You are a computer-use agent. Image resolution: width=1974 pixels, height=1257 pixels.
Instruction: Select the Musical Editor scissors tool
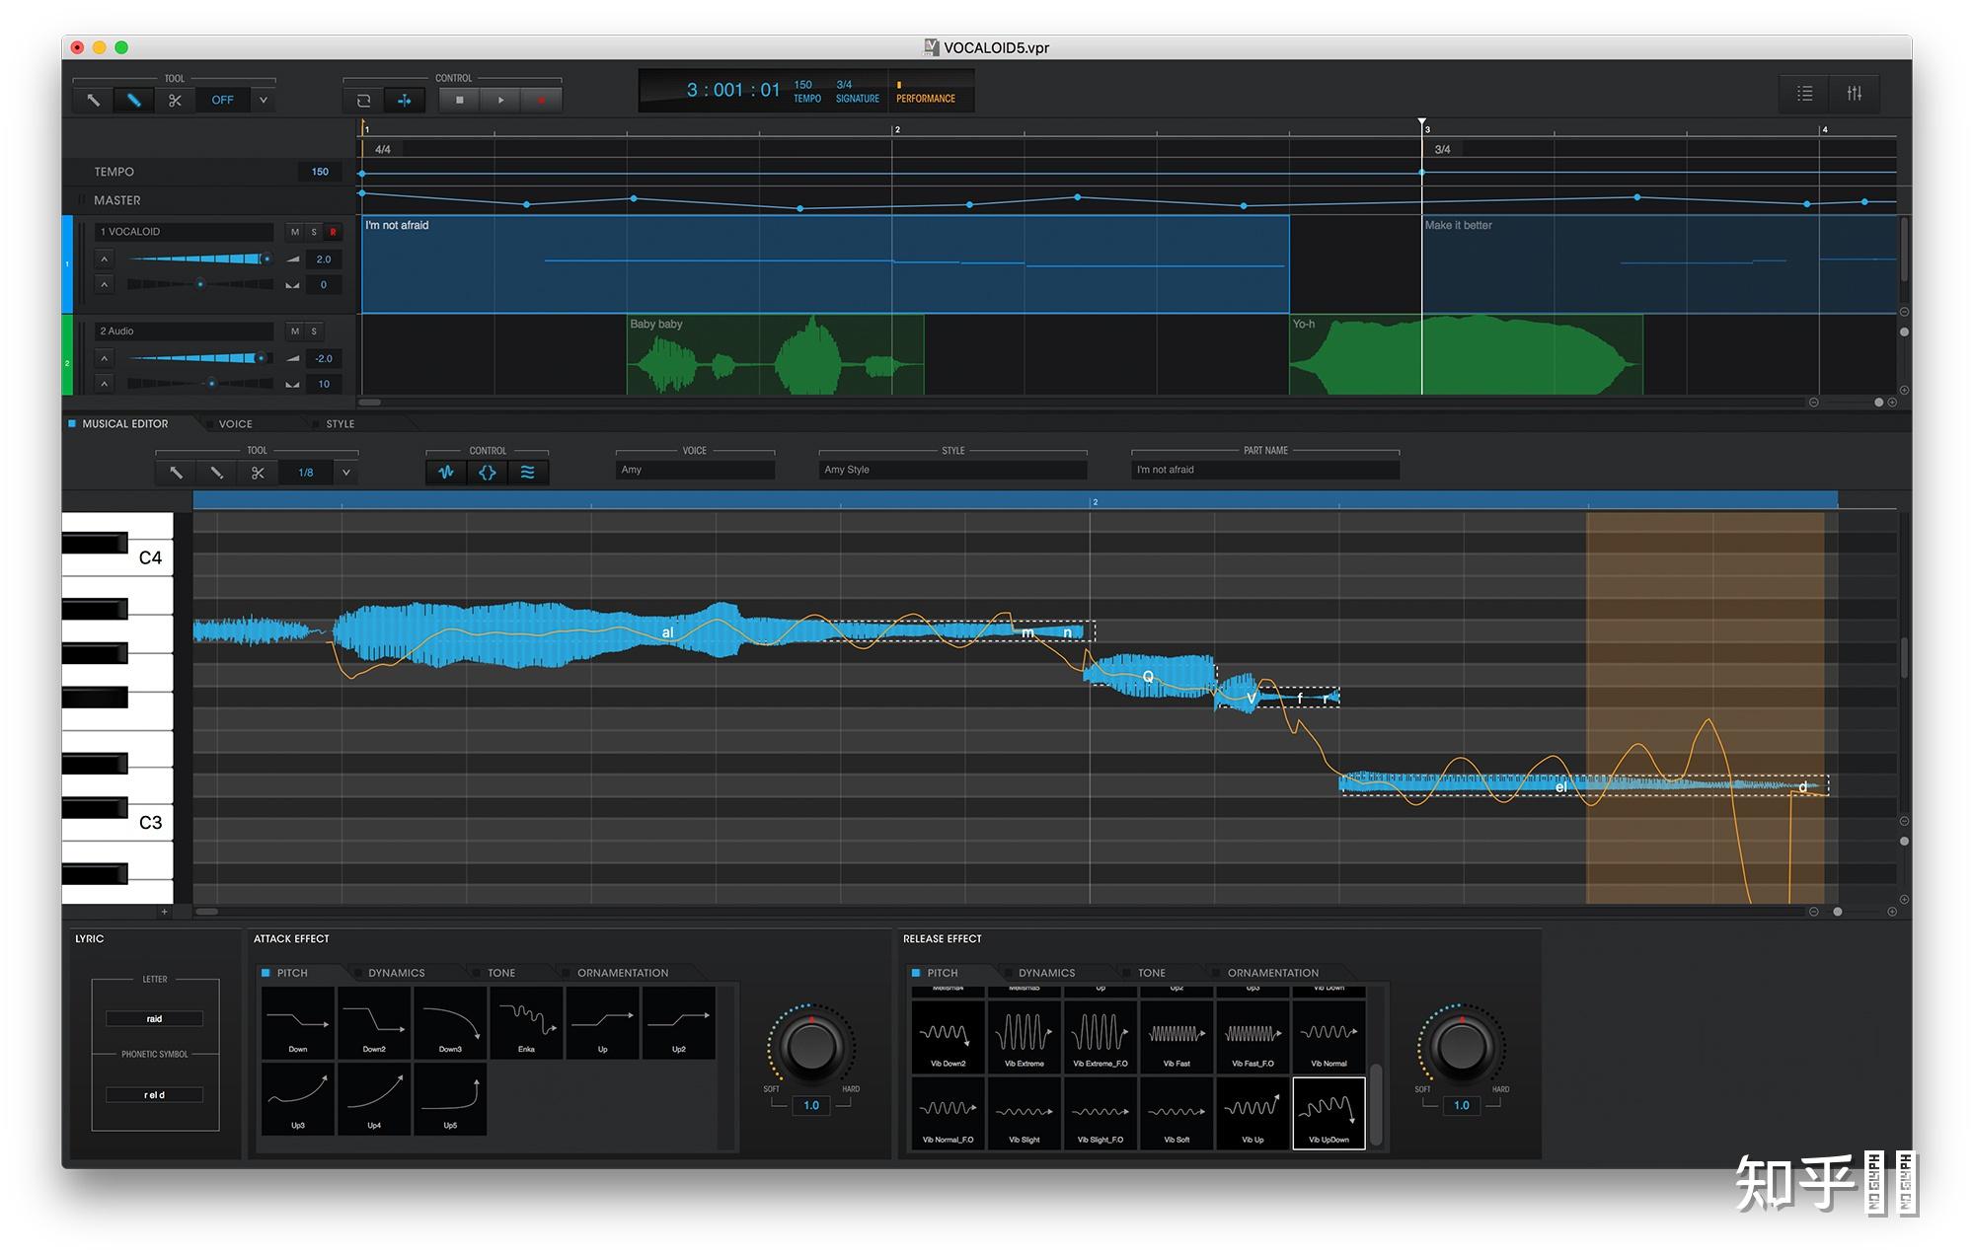pos(258,473)
